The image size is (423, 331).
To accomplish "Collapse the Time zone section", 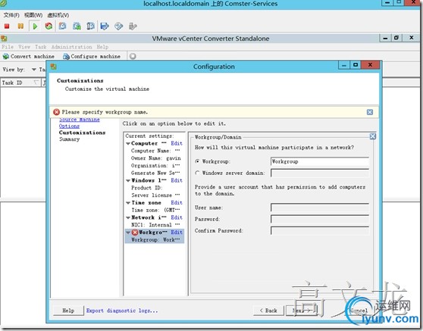I will coord(128,203).
